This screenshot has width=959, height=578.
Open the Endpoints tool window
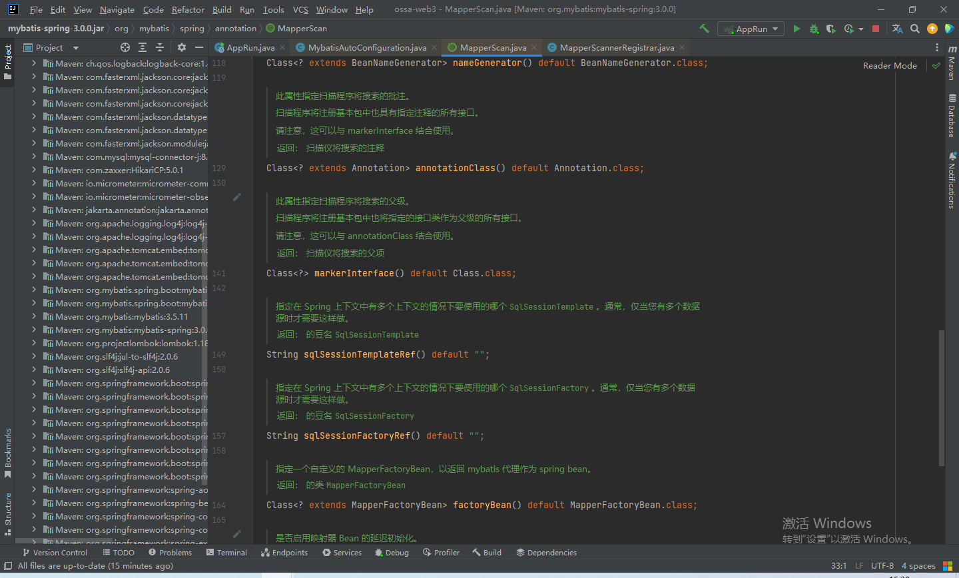pos(284,553)
